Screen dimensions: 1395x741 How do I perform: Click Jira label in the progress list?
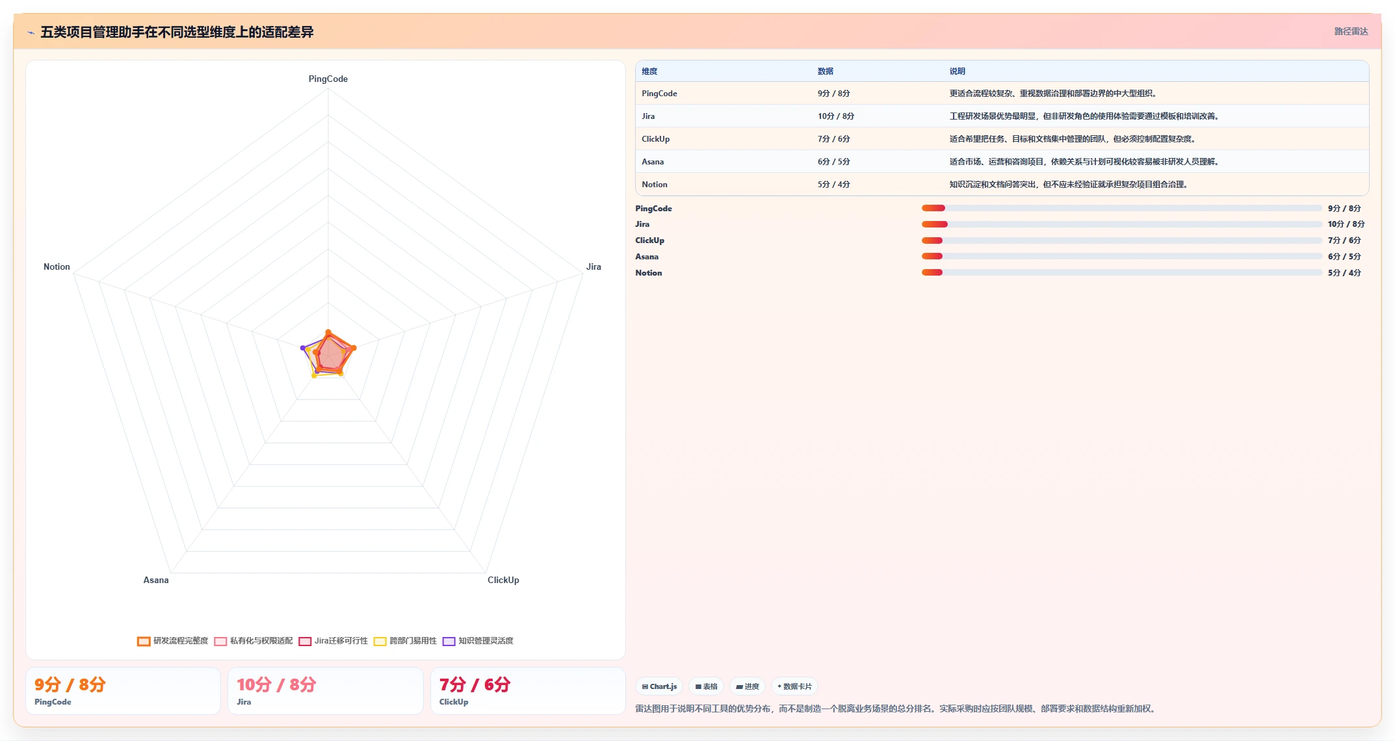pyautogui.click(x=642, y=224)
